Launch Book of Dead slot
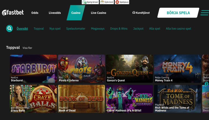The image size is (209, 120). coord(81,99)
